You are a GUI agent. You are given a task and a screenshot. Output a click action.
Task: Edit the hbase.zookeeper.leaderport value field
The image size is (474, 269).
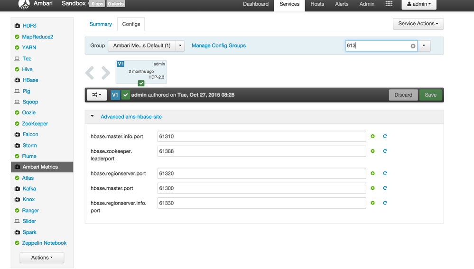[262, 151]
